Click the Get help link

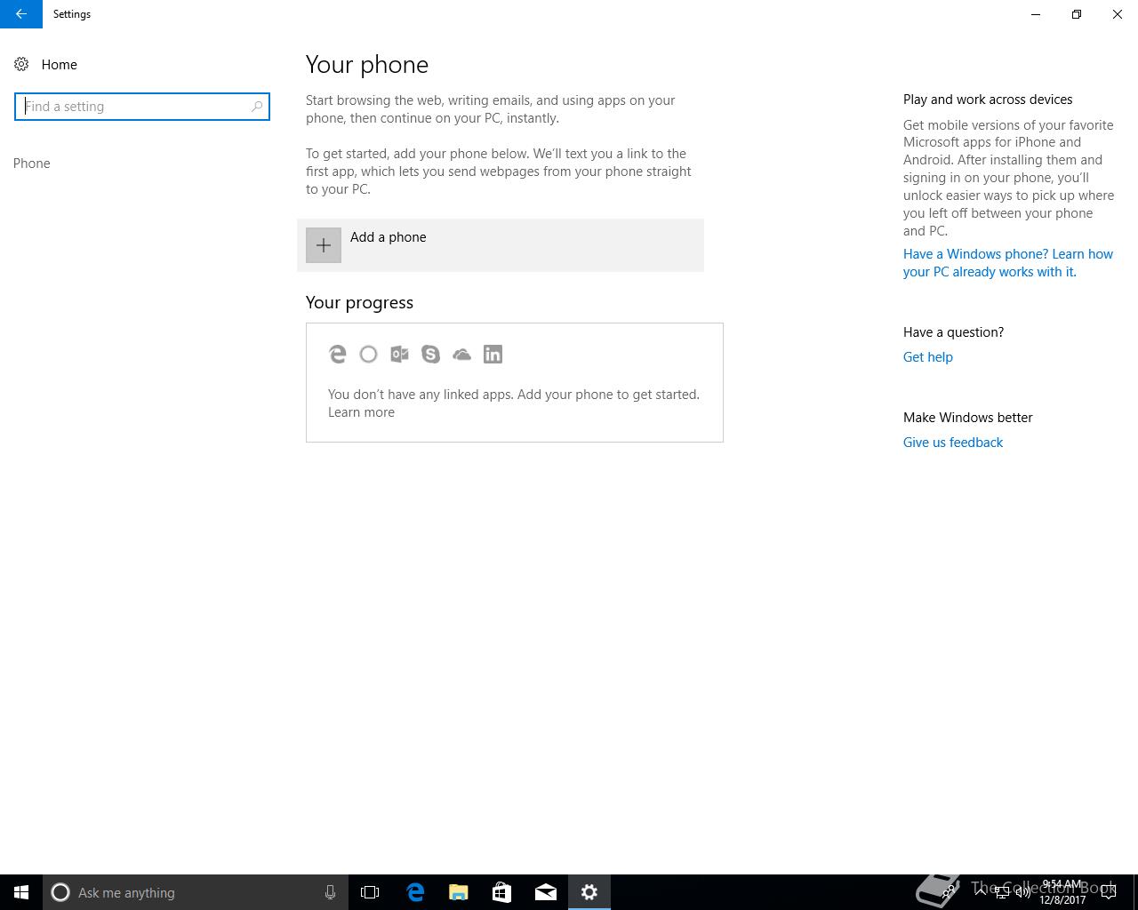pos(928,357)
